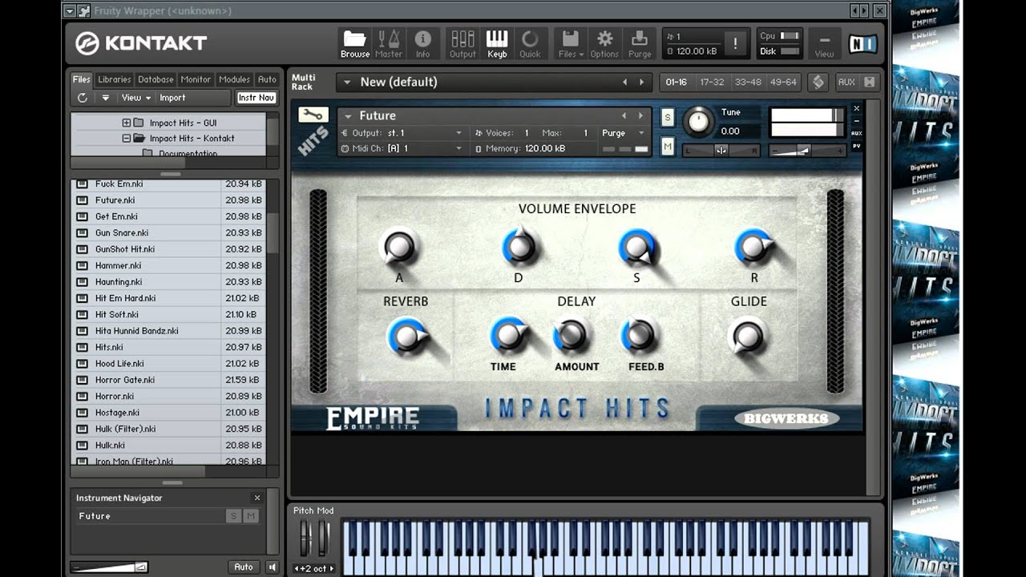Screen dimensions: 1026x577
Task: Click the Volume Envelope A knob
Action: [398, 248]
